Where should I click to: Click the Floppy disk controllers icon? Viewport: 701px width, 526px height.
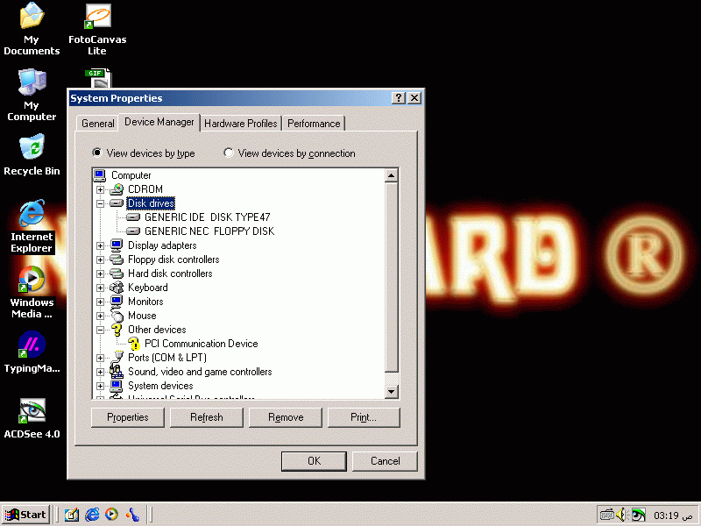117,259
